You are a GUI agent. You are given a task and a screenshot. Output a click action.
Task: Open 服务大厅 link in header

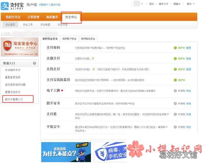163,4
